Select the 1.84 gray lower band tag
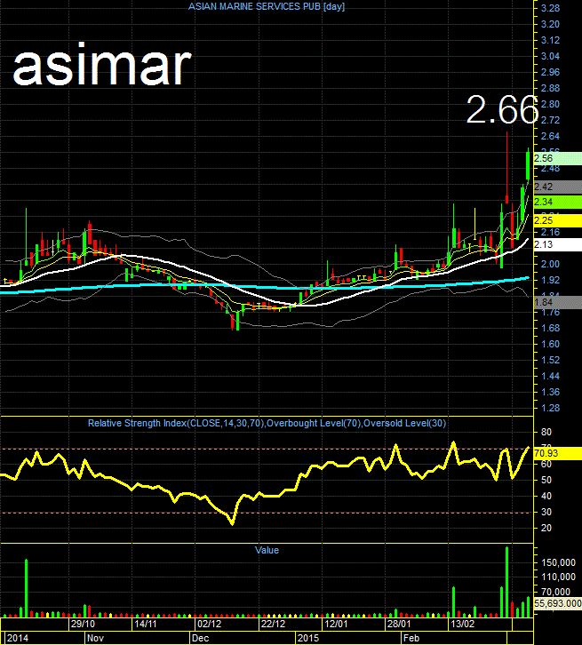Viewport: 582px width, 645px height. (557, 302)
